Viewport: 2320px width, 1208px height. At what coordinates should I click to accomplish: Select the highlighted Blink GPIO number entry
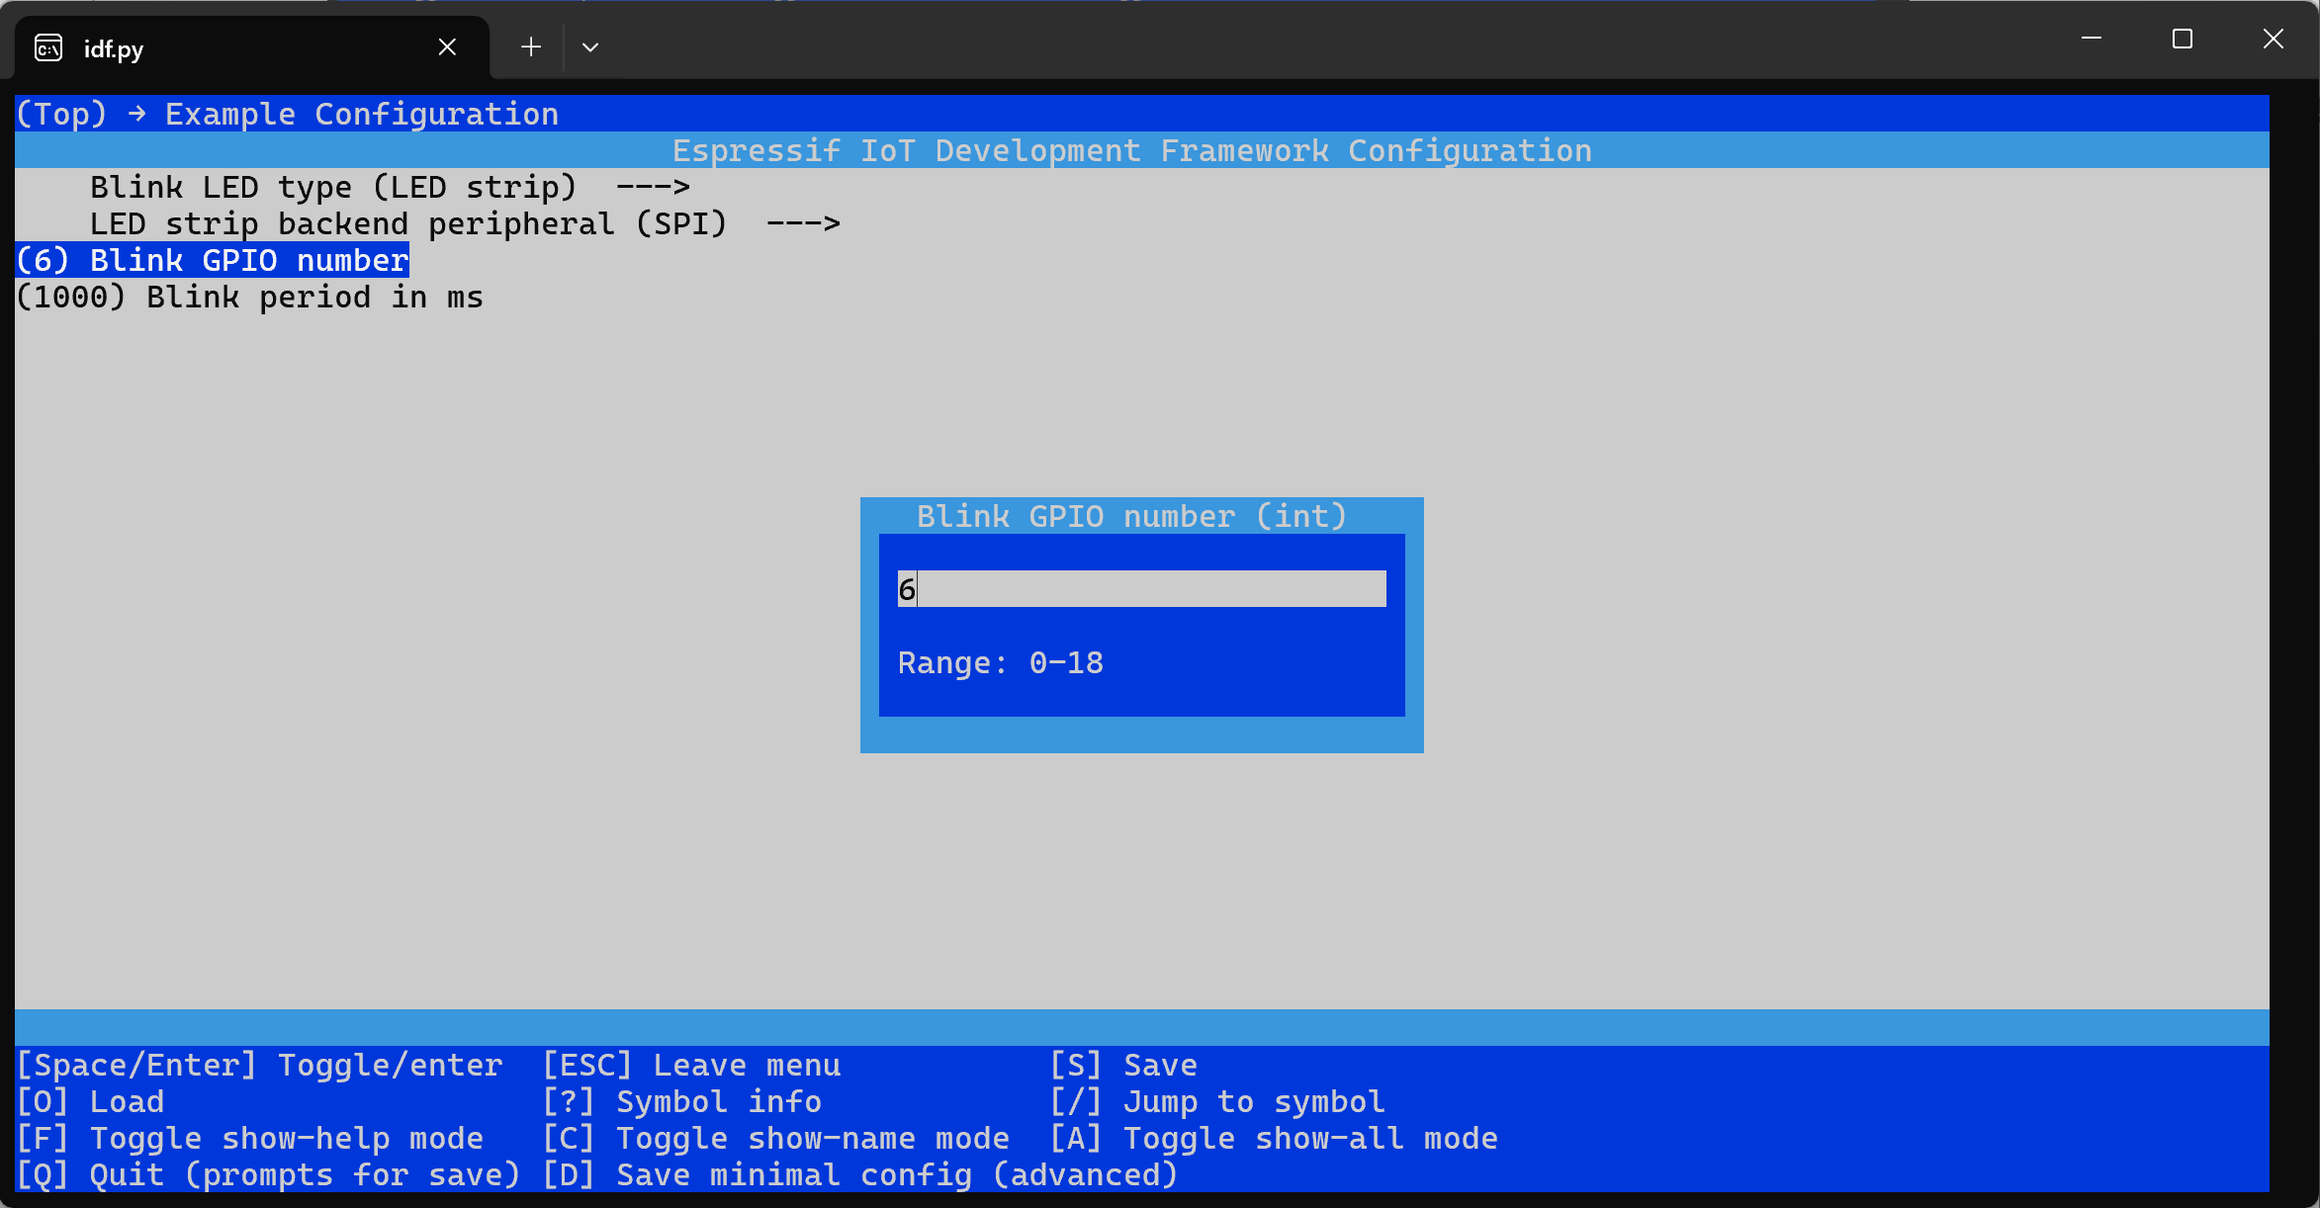212,260
